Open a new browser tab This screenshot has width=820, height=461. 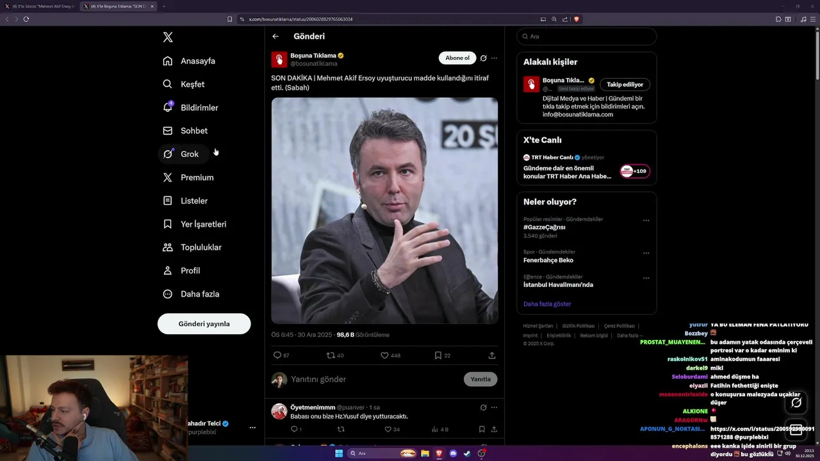[x=163, y=6]
